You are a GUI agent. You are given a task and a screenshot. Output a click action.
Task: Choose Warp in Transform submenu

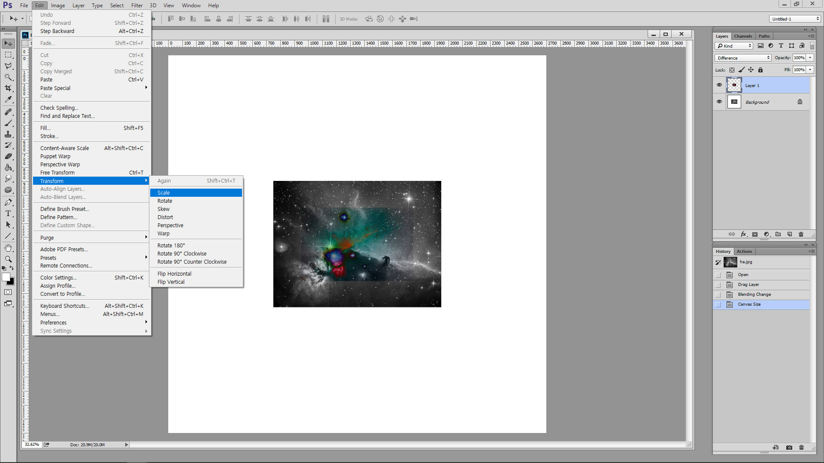coord(196,234)
